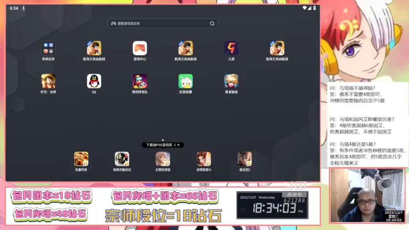Screen dimensions: 409x230
Task: Dismiss the 下载抽PS5游戏机 tooltip with X
Action: (178, 145)
